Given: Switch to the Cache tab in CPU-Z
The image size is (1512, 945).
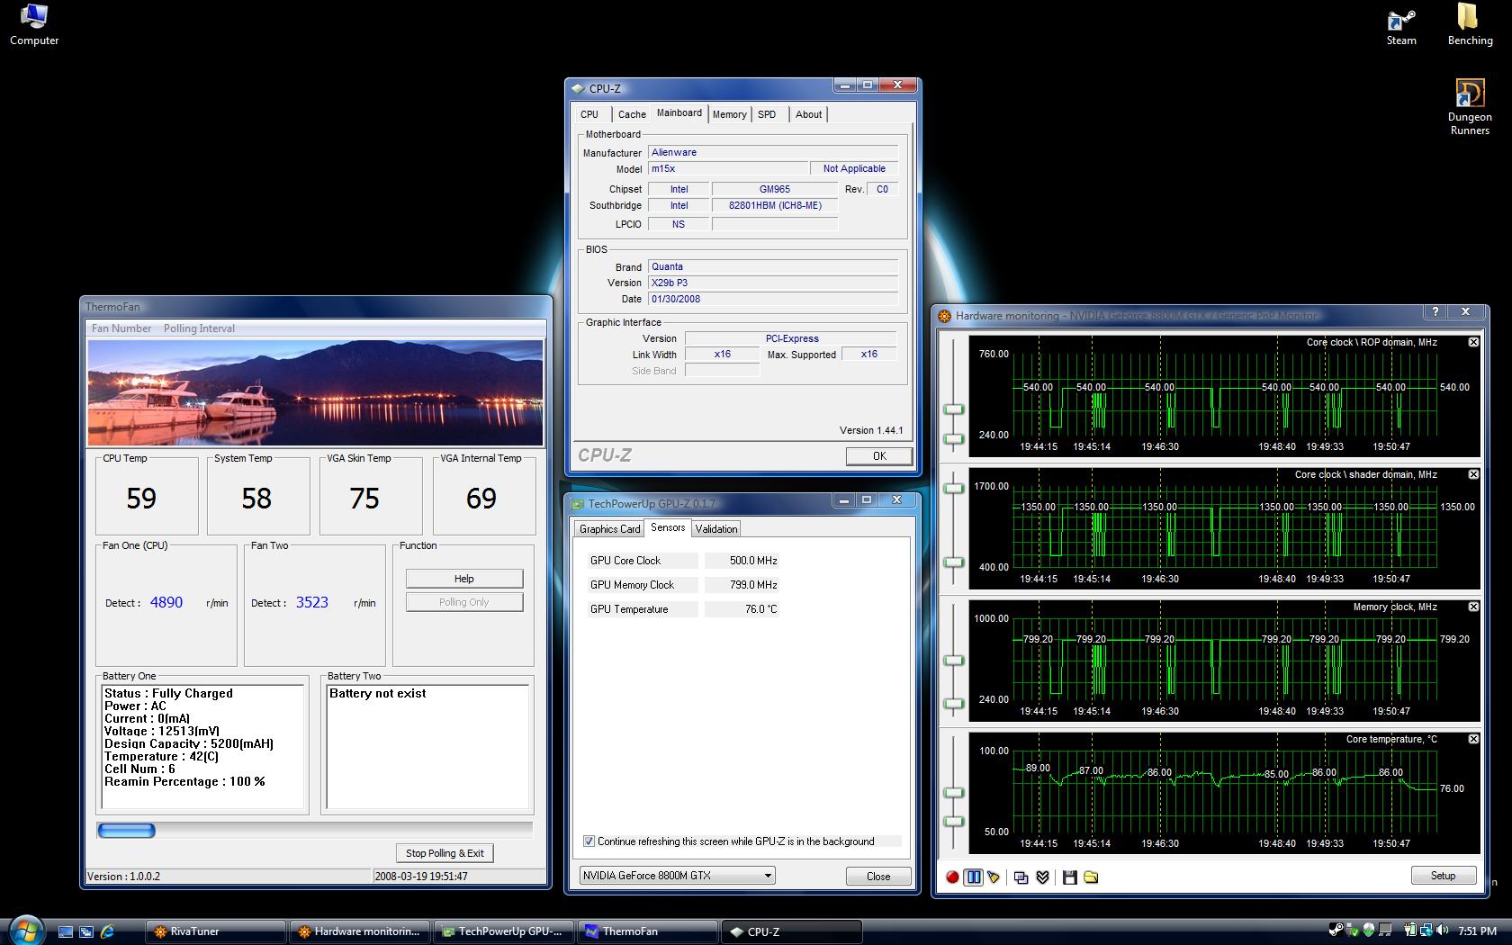Looking at the screenshot, I should click(x=632, y=114).
